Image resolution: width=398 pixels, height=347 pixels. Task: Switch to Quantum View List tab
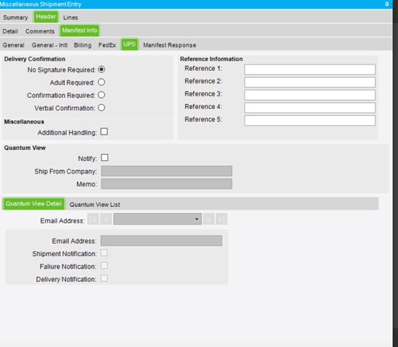click(95, 205)
